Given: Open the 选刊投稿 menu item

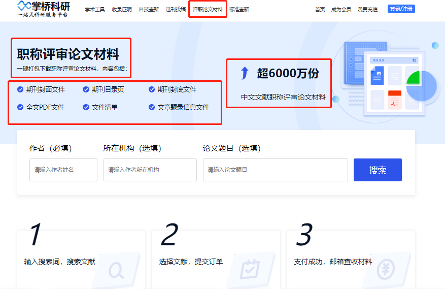Looking at the screenshot, I should point(176,9).
